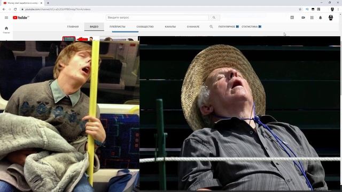Reload the page with refresh icon

point(15,10)
